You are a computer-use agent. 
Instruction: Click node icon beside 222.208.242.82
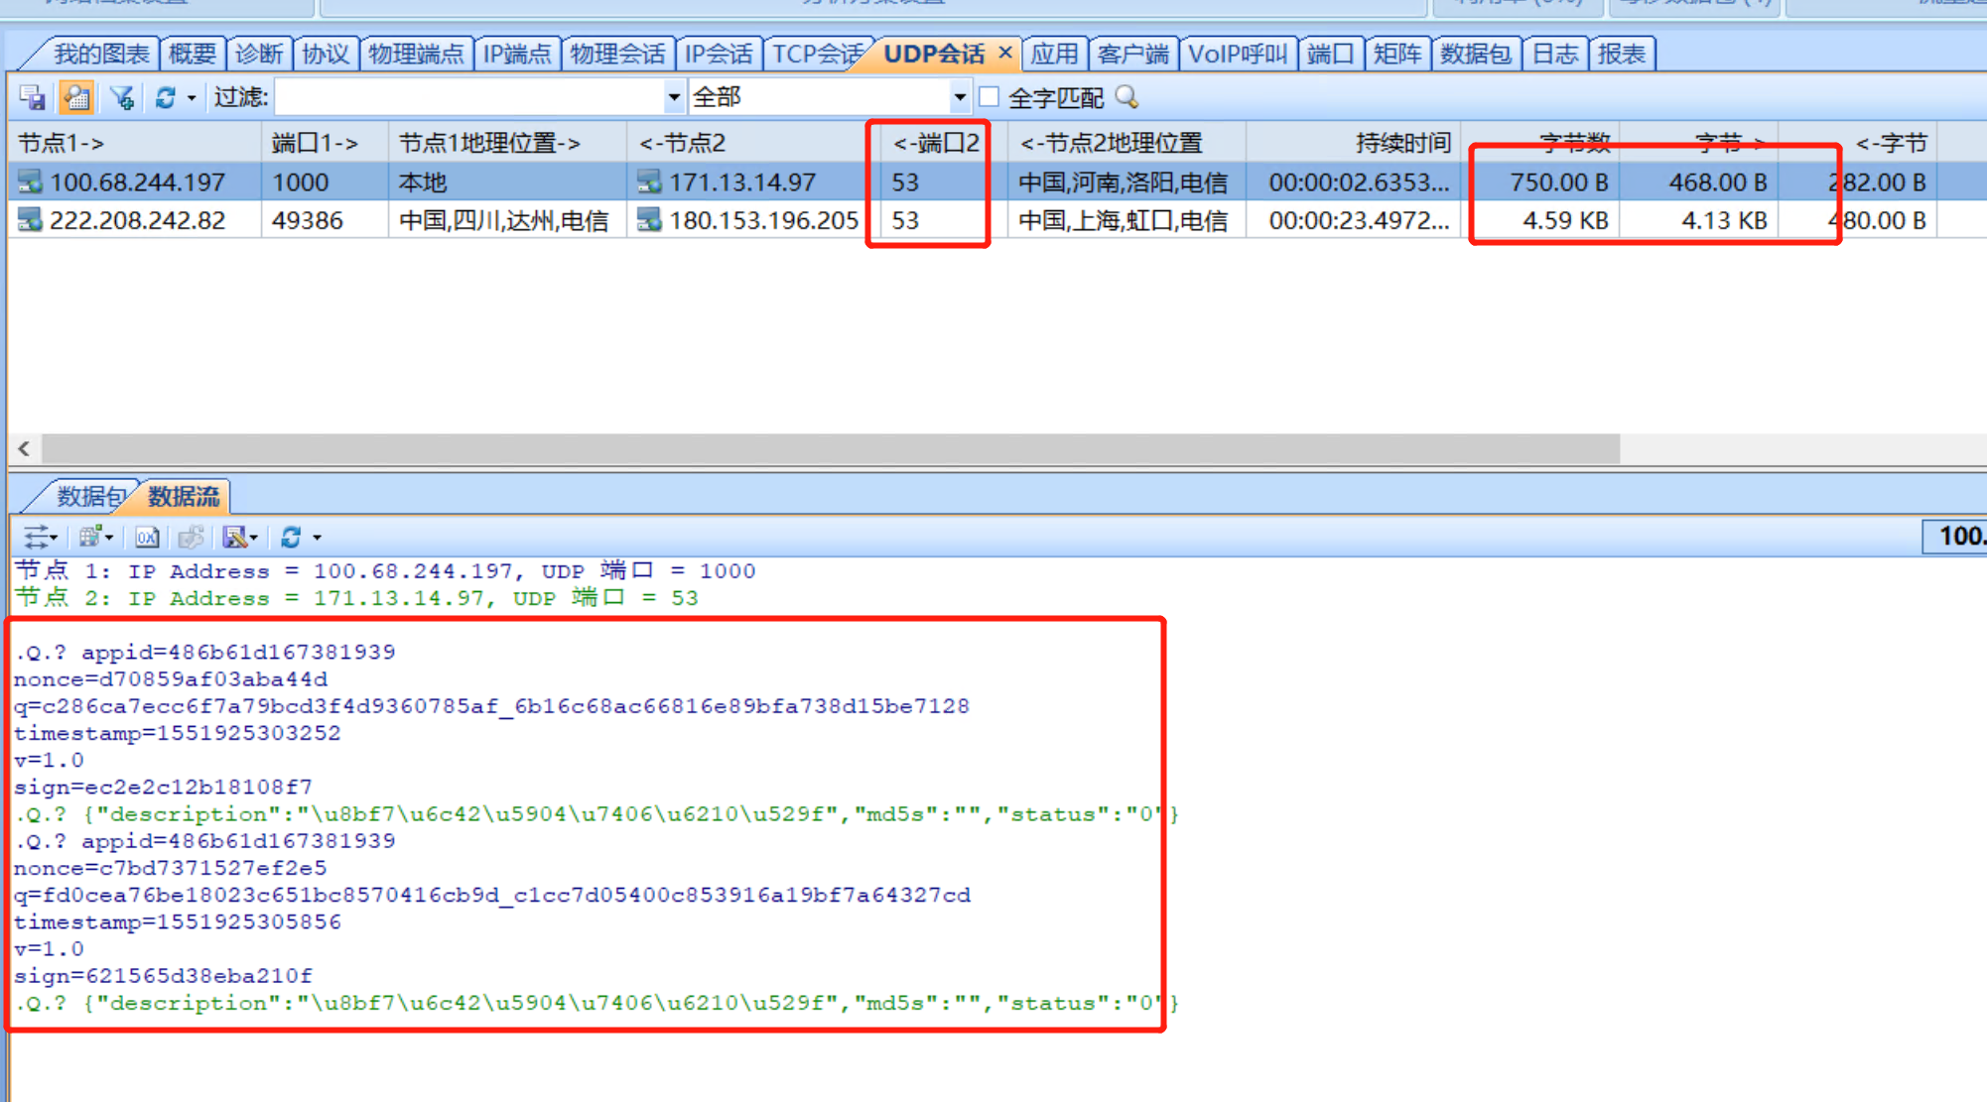click(30, 220)
